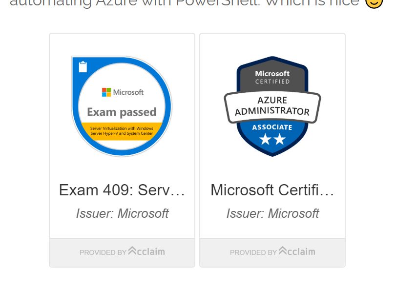
Task: Click the smiley emoji after the text
Action: (374, 2)
